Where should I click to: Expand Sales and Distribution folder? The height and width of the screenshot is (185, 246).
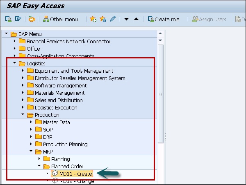click(x=23, y=100)
